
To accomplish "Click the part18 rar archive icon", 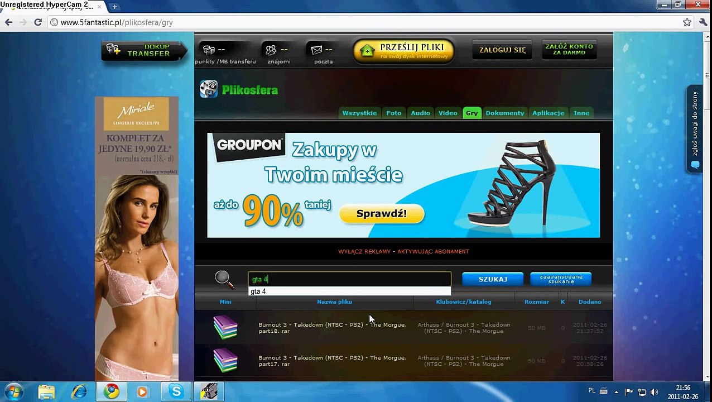I will pos(225,328).
